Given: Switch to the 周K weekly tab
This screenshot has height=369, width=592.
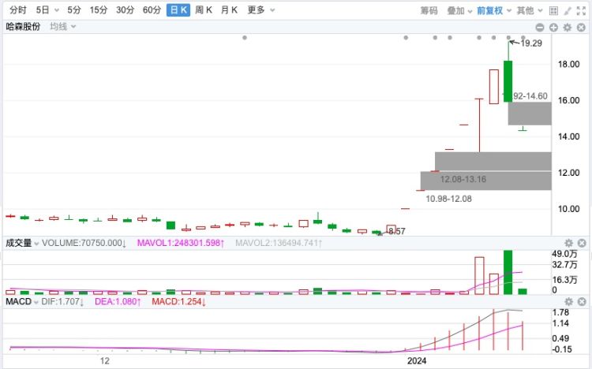Looking at the screenshot, I should click(204, 10).
